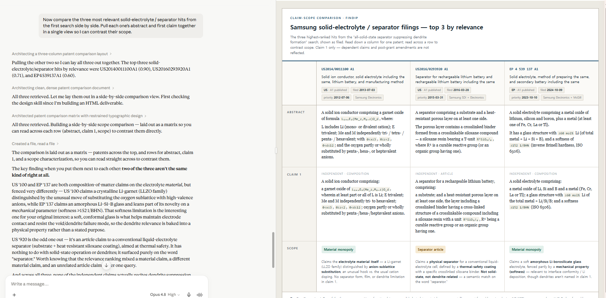Click the panel divider resize handle

coord(276,150)
